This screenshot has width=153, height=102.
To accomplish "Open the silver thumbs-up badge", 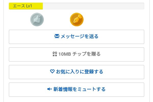I will coord(37,19).
